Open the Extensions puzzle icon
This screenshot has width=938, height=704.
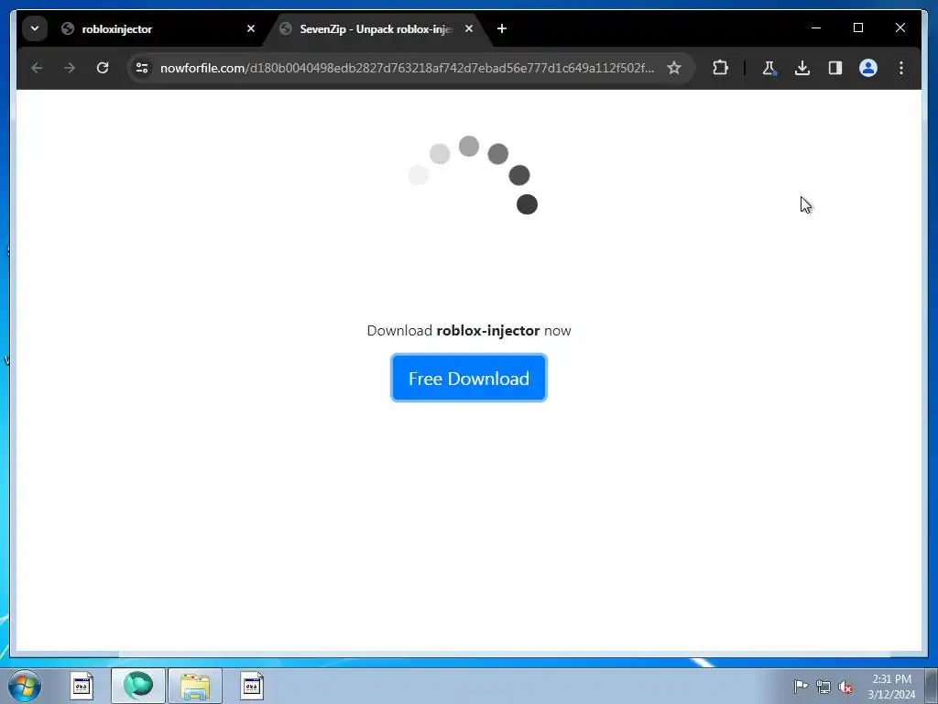720,68
